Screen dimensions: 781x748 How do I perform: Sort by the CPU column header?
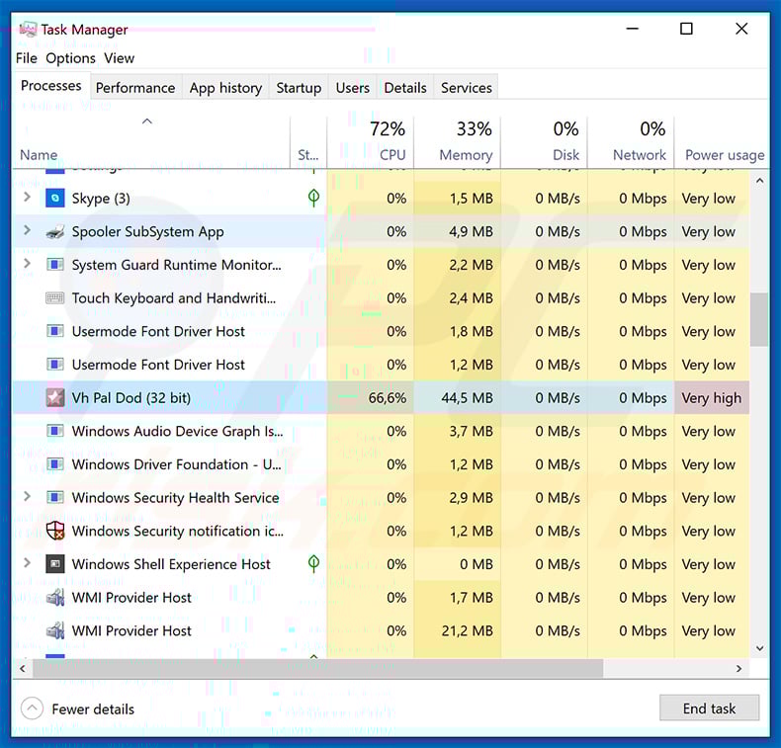(370, 142)
